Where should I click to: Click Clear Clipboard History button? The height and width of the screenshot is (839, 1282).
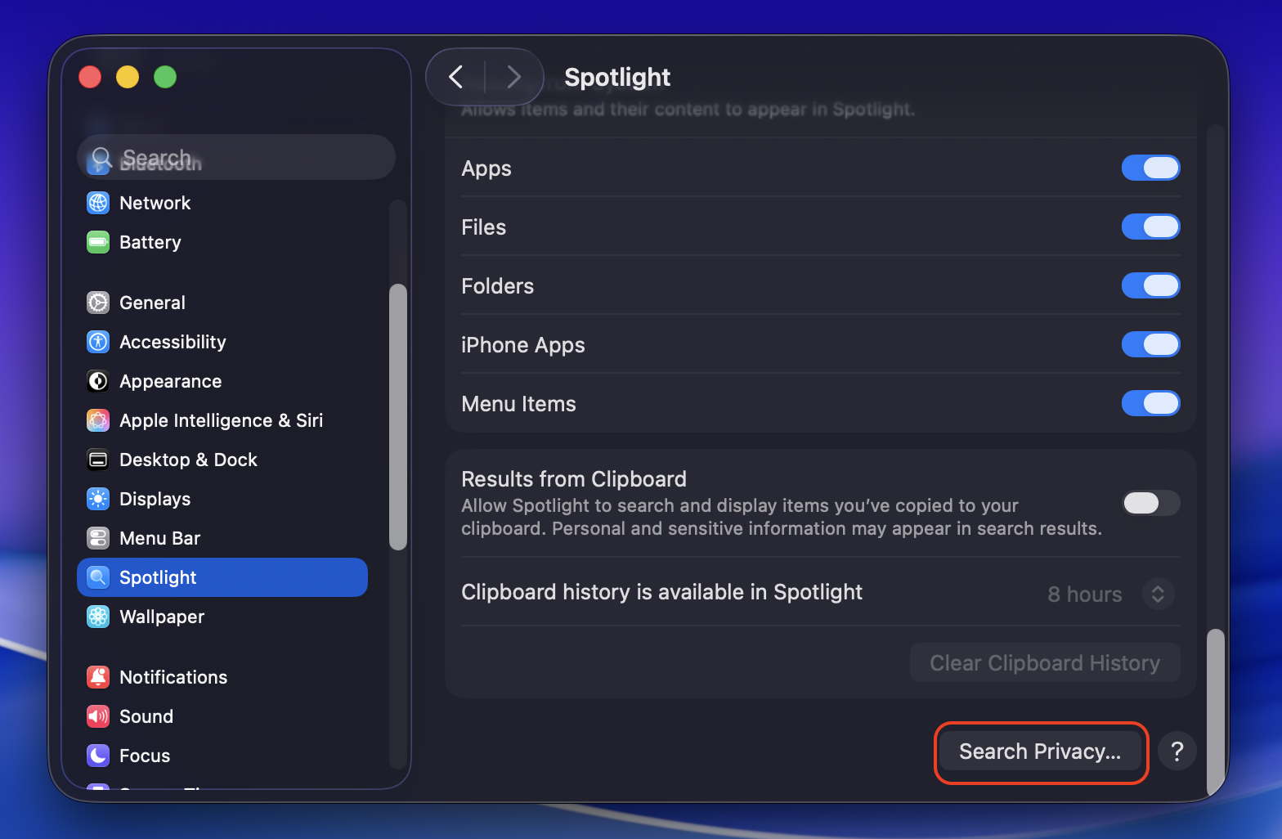click(x=1045, y=662)
